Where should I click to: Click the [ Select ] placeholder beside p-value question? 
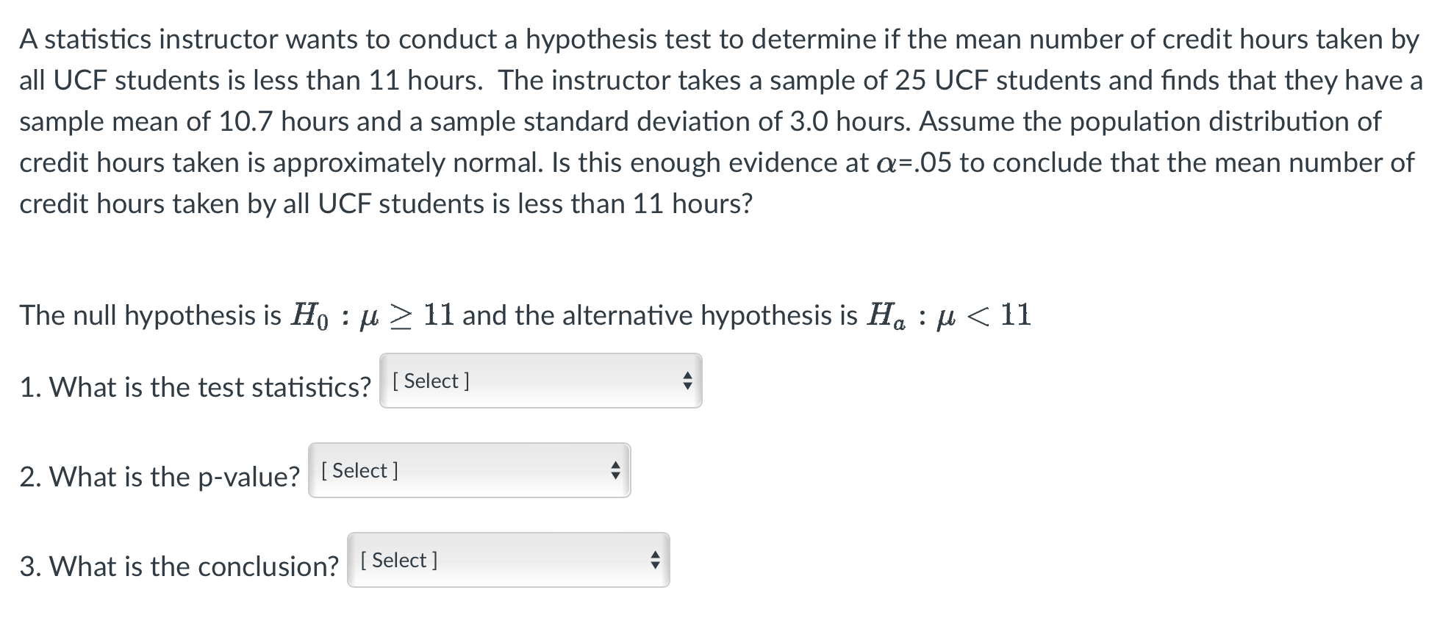(x=359, y=470)
